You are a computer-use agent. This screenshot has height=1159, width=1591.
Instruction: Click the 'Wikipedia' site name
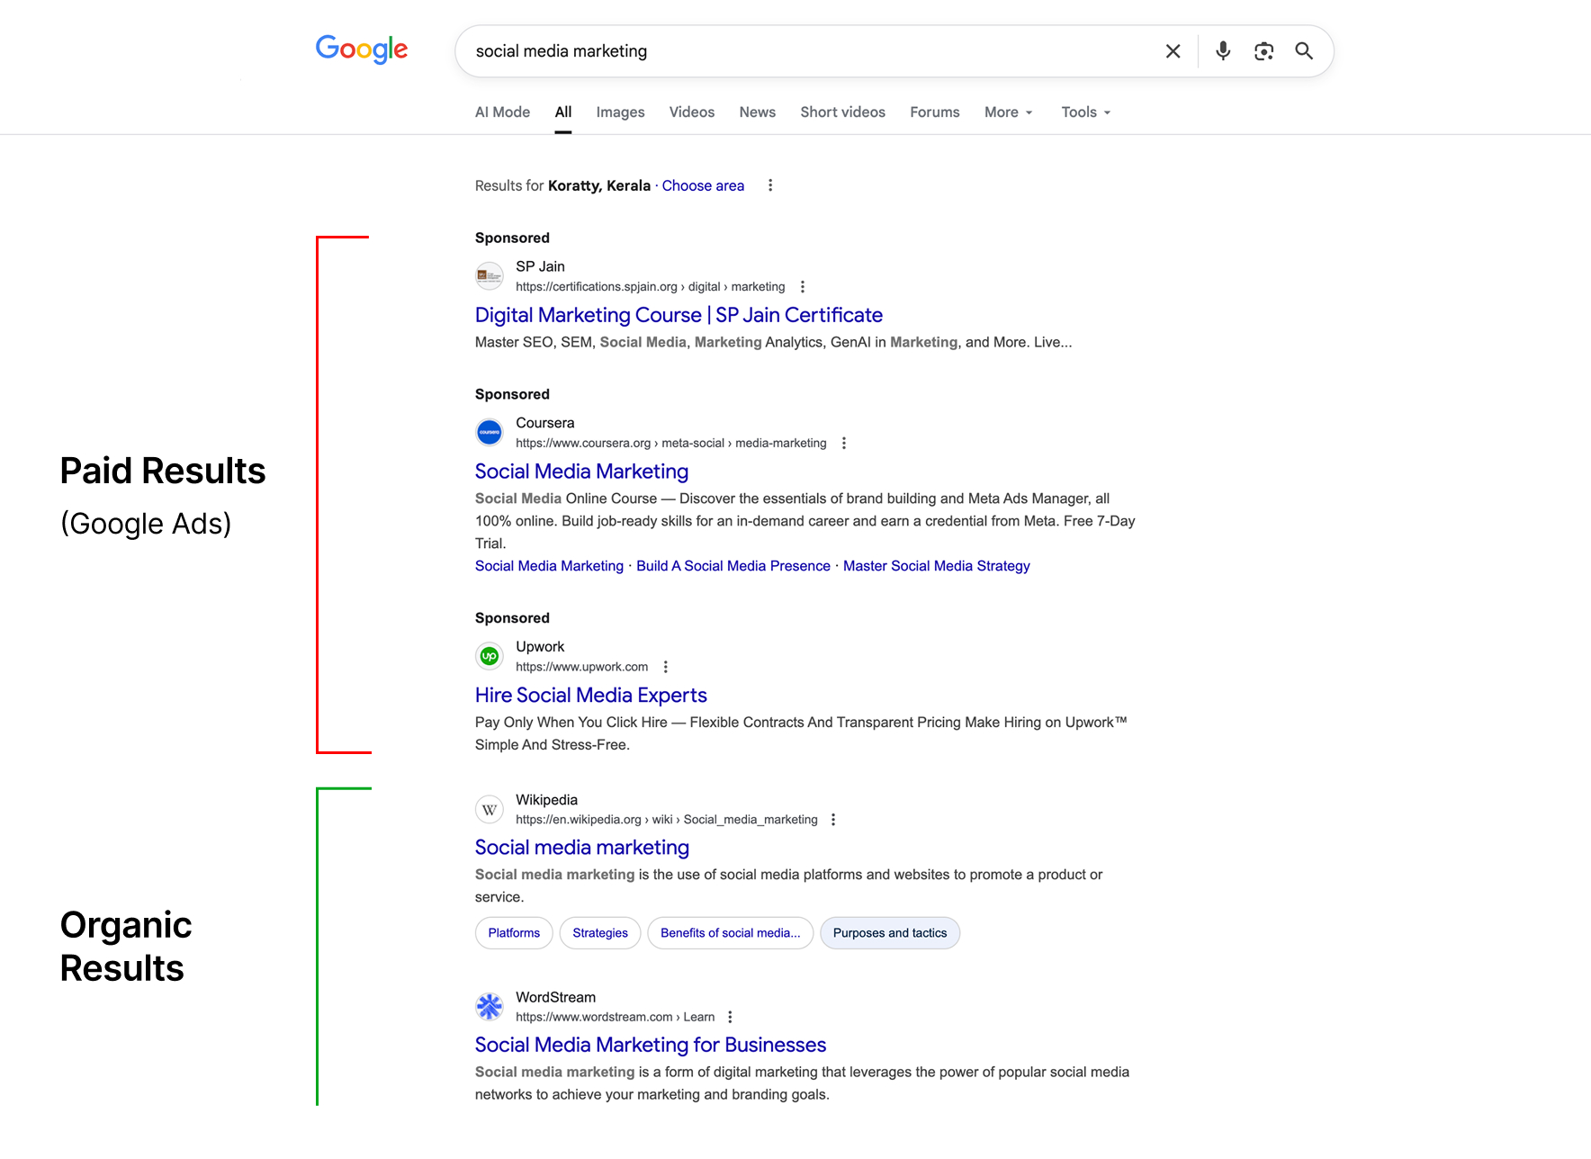point(546,800)
